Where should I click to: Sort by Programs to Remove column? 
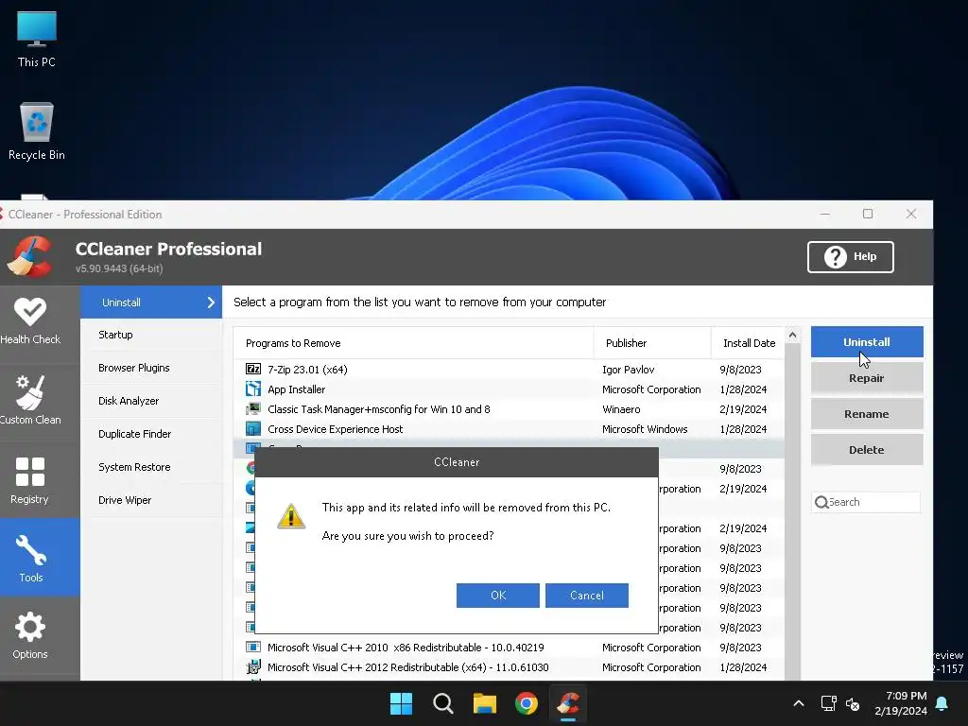[413, 343]
